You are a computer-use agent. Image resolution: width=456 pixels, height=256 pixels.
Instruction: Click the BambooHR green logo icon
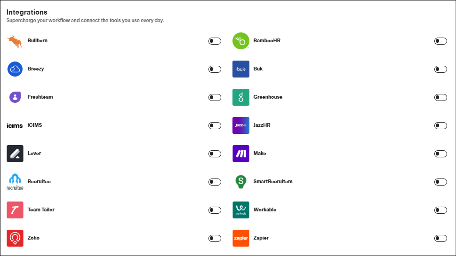[x=241, y=41]
